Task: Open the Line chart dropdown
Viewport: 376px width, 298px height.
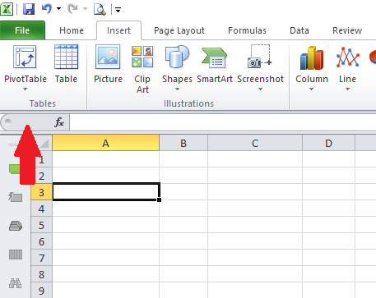Action: pos(347,89)
